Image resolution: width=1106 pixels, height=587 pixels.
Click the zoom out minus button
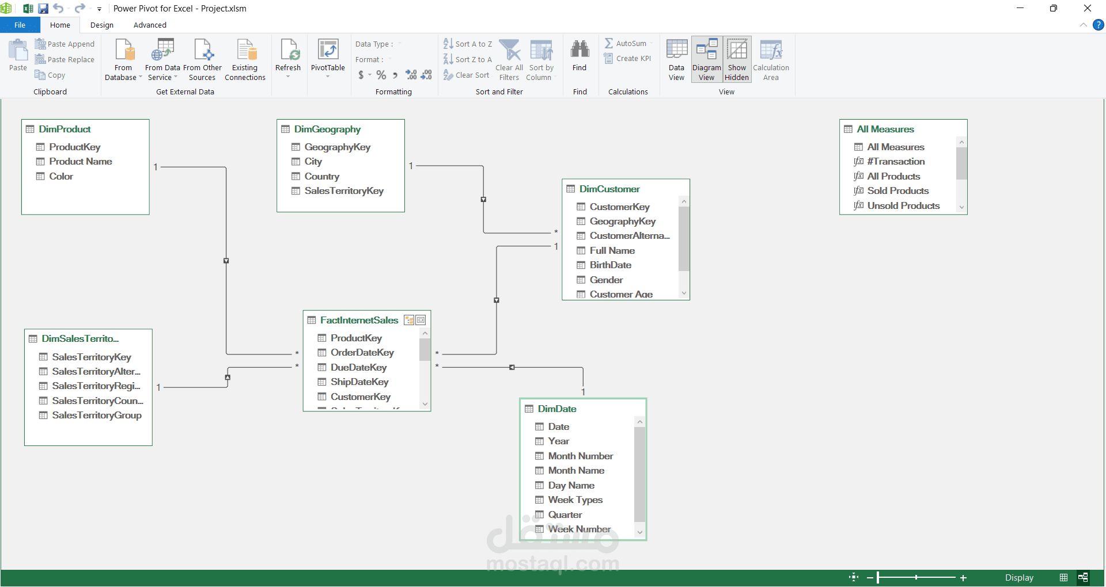pyautogui.click(x=870, y=578)
